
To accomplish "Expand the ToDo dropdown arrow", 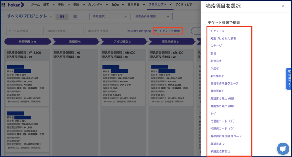I will click(x=123, y=5).
